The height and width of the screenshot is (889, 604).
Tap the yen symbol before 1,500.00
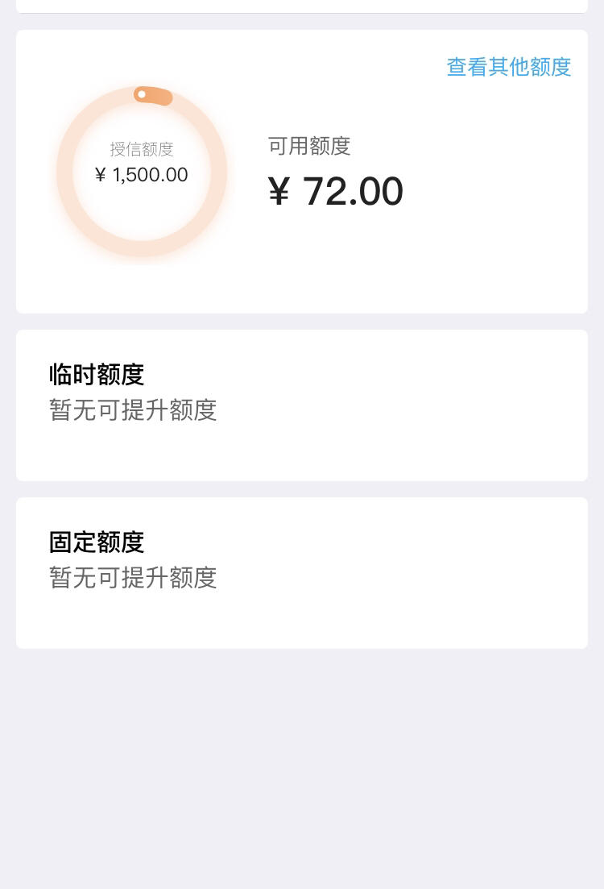(x=101, y=175)
